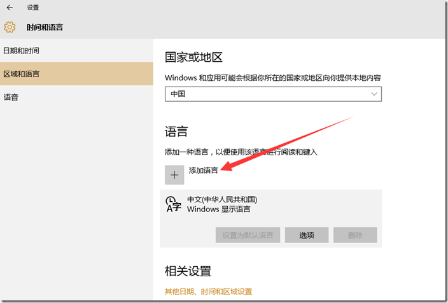The width and height of the screenshot is (448, 303).
Task: Go back with the arrow in the title bar
Action: tap(10, 8)
